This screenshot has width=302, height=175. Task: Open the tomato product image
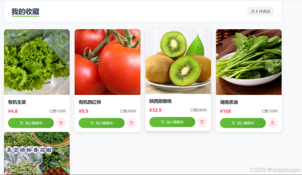[x=107, y=62]
